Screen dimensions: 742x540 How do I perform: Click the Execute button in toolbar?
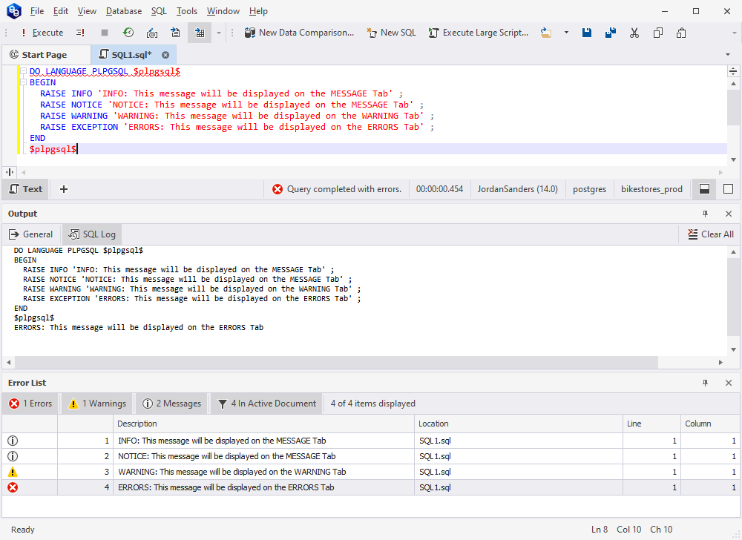(x=42, y=33)
